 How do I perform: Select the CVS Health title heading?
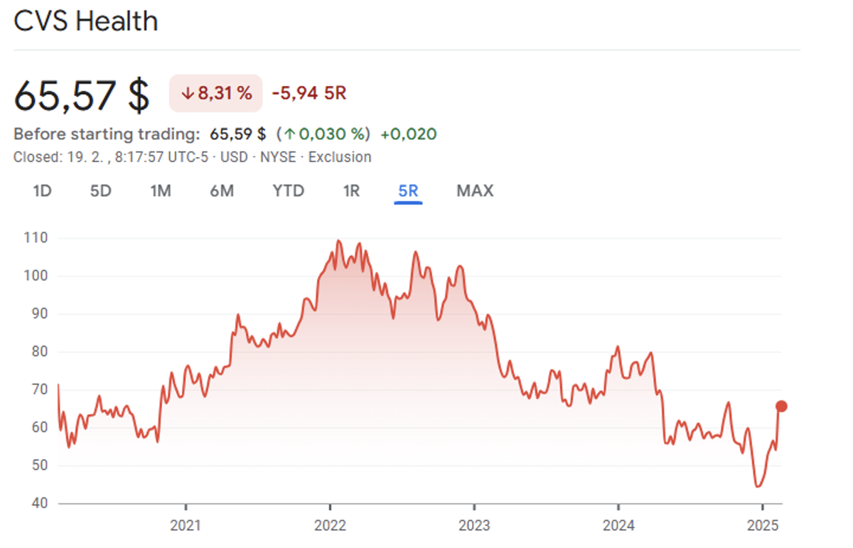point(85,21)
